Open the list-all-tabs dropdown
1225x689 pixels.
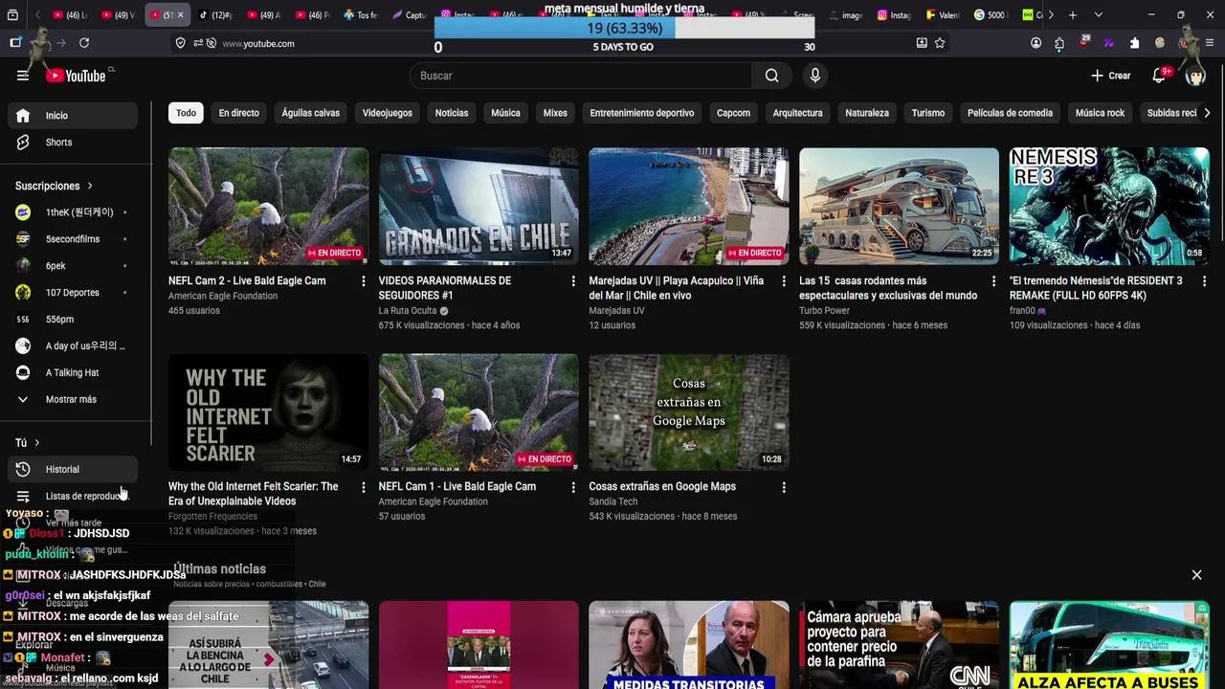point(1098,15)
